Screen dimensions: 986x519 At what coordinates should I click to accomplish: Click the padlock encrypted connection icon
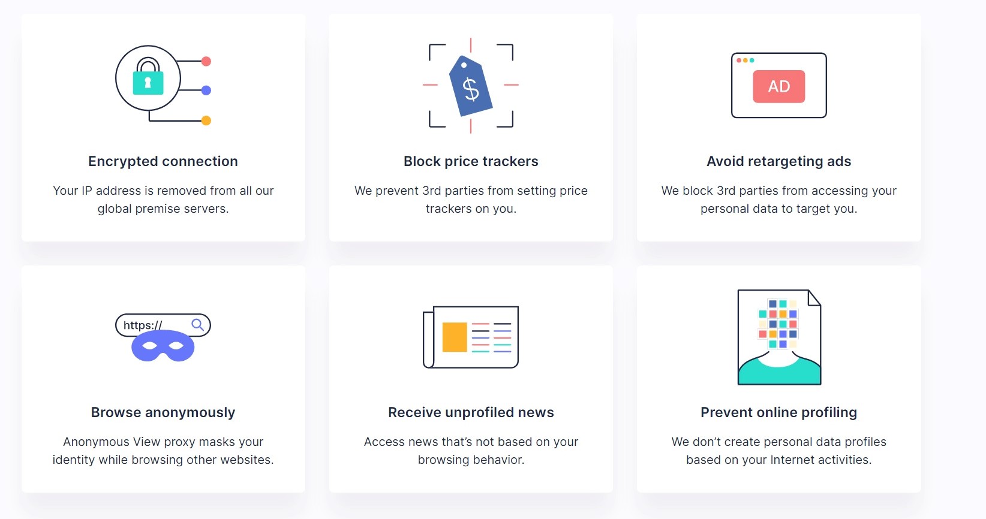(x=148, y=79)
